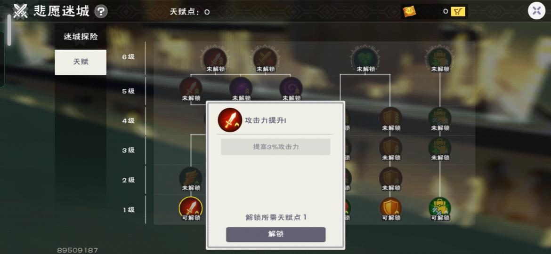This screenshot has width=551, height=254.
Task: Click the 解锁 unlock button
Action: click(x=275, y=234)
